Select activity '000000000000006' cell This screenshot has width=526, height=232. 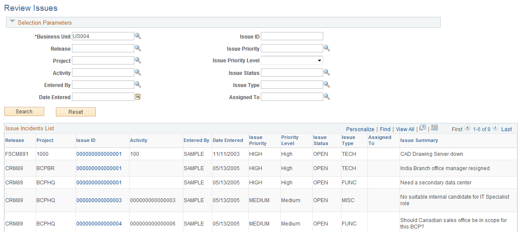click(153, 224)
